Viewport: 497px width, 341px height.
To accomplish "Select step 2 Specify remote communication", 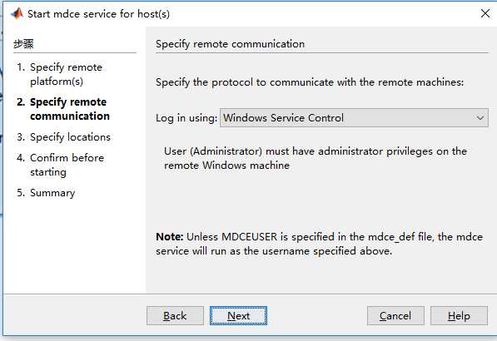I will 63,109.
